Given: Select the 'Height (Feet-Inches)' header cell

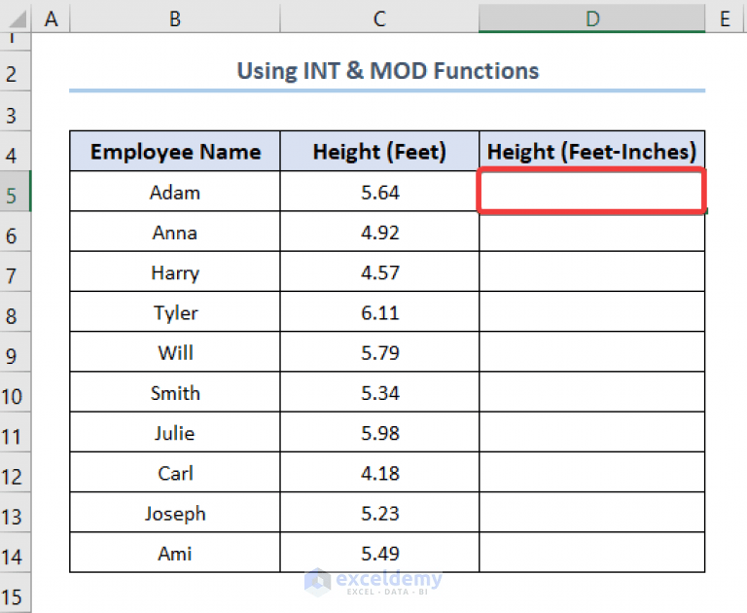Looking at the screenshot, I should tap(591, 151).
